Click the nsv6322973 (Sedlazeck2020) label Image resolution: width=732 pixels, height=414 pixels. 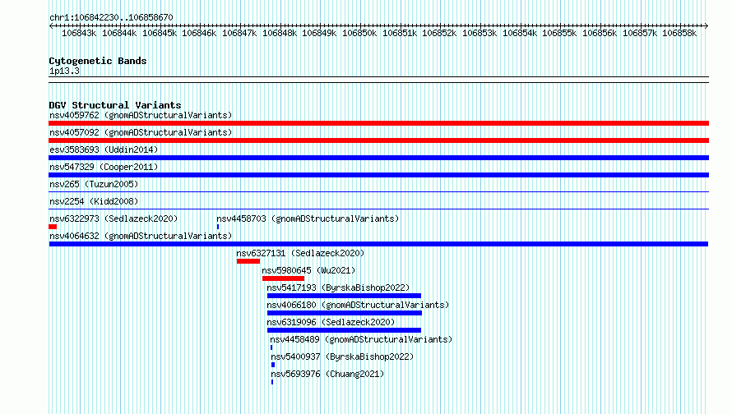point(114,218)
